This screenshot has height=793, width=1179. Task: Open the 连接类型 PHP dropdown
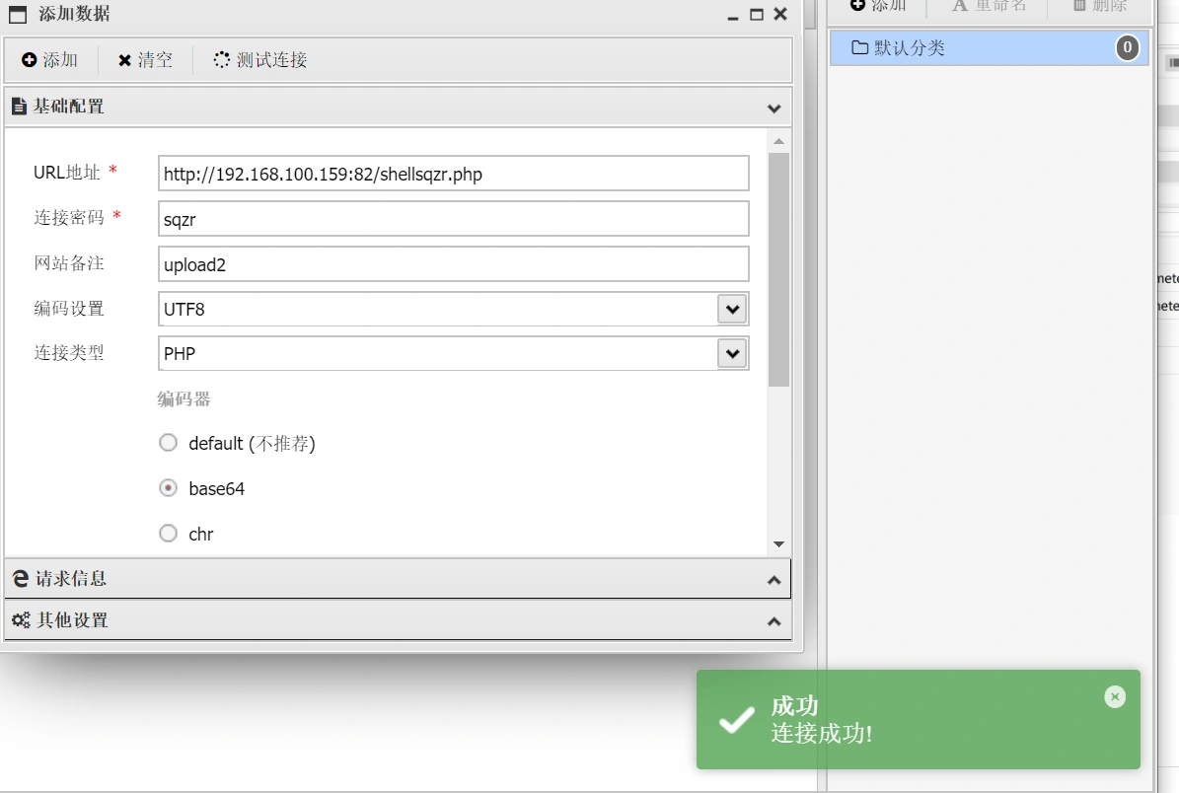pos(731,353)
